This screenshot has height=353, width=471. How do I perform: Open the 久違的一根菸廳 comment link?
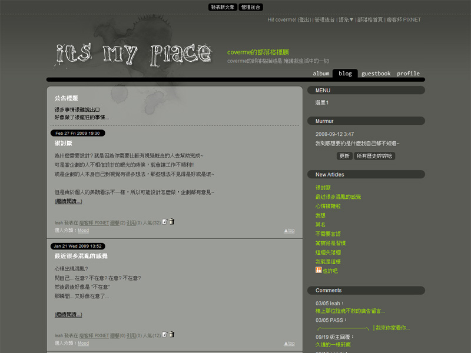(333, 345)
